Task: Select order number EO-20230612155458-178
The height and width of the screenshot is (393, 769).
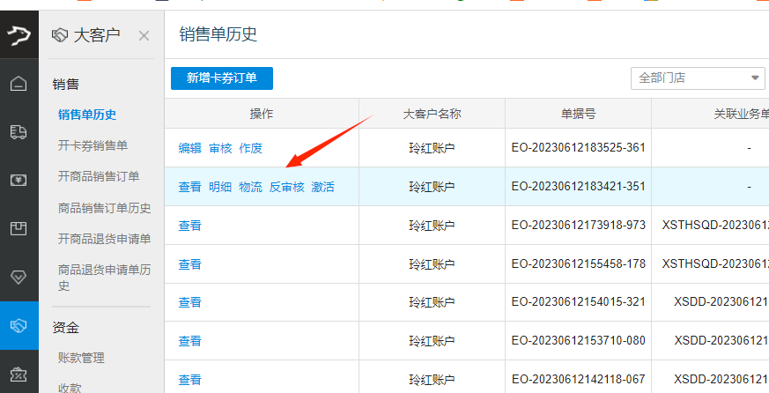Action: tap(578, 264)
